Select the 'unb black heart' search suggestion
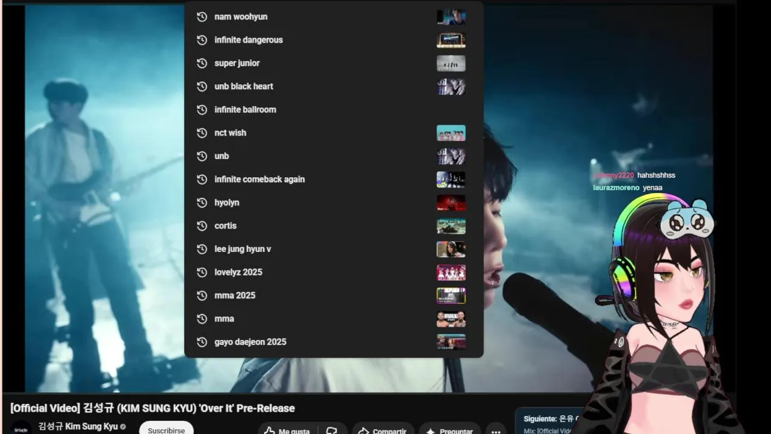771x434 pixels. coord(334,86)
